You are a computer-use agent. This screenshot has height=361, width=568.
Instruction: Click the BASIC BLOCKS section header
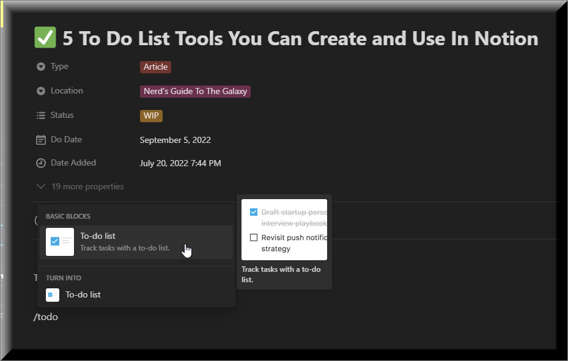pyautogui.click(x=68, y=216)
